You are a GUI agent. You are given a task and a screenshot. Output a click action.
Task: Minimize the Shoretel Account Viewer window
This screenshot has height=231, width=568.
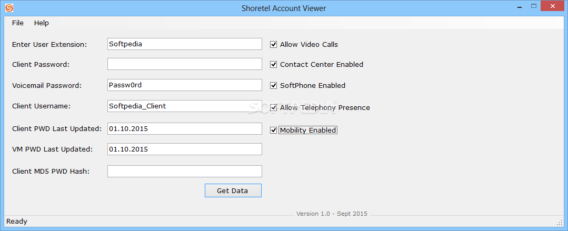[520, 6]
